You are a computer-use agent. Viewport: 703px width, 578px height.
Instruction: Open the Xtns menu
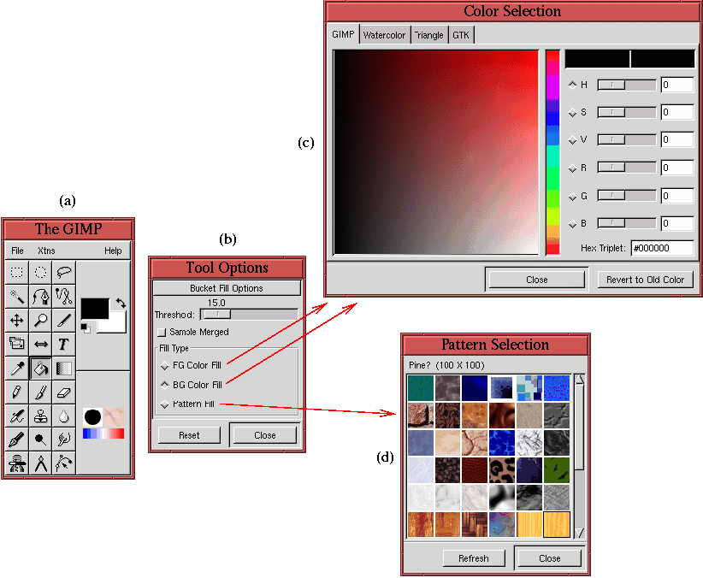[x=46, y=251]
